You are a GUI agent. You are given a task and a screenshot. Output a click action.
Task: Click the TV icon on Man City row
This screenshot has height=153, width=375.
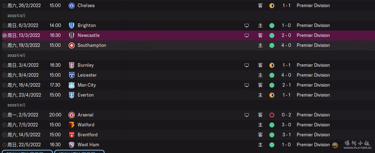247,85
